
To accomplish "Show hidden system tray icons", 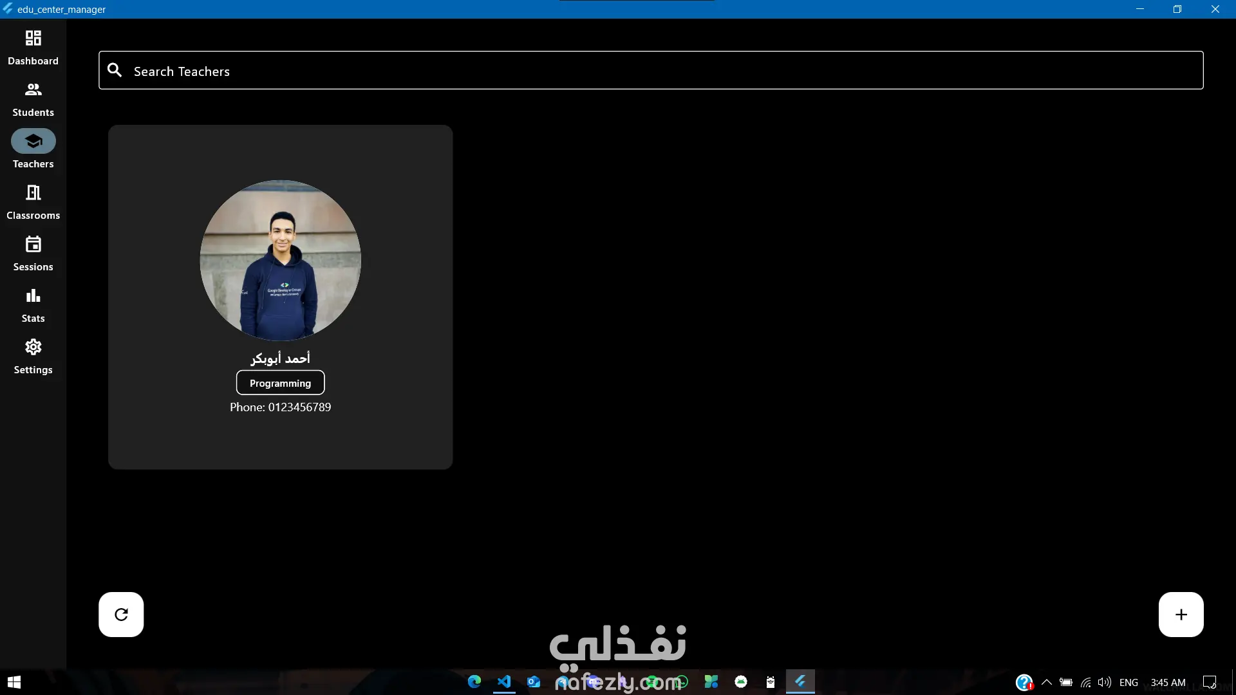I will click(x=1047, y=682).
